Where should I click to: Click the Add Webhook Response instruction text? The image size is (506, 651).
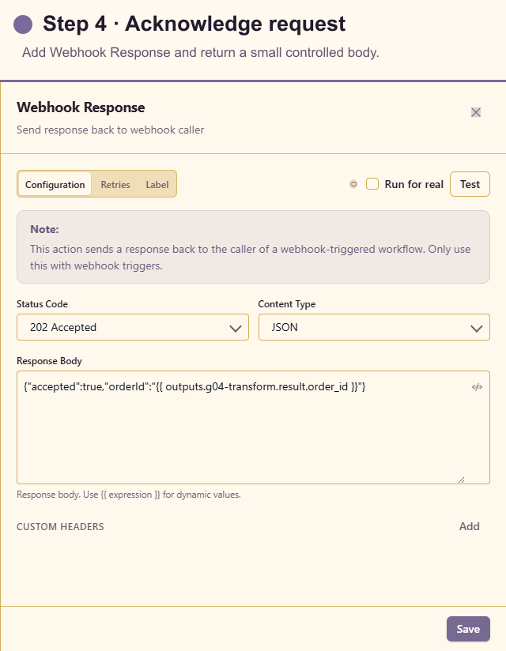pos(201,53)
